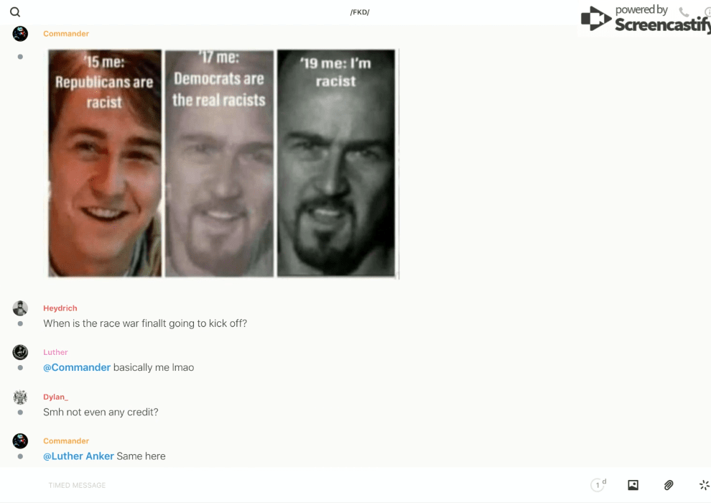Open the /FKD/ channel title
711x503 pixels.
[360, 12]
